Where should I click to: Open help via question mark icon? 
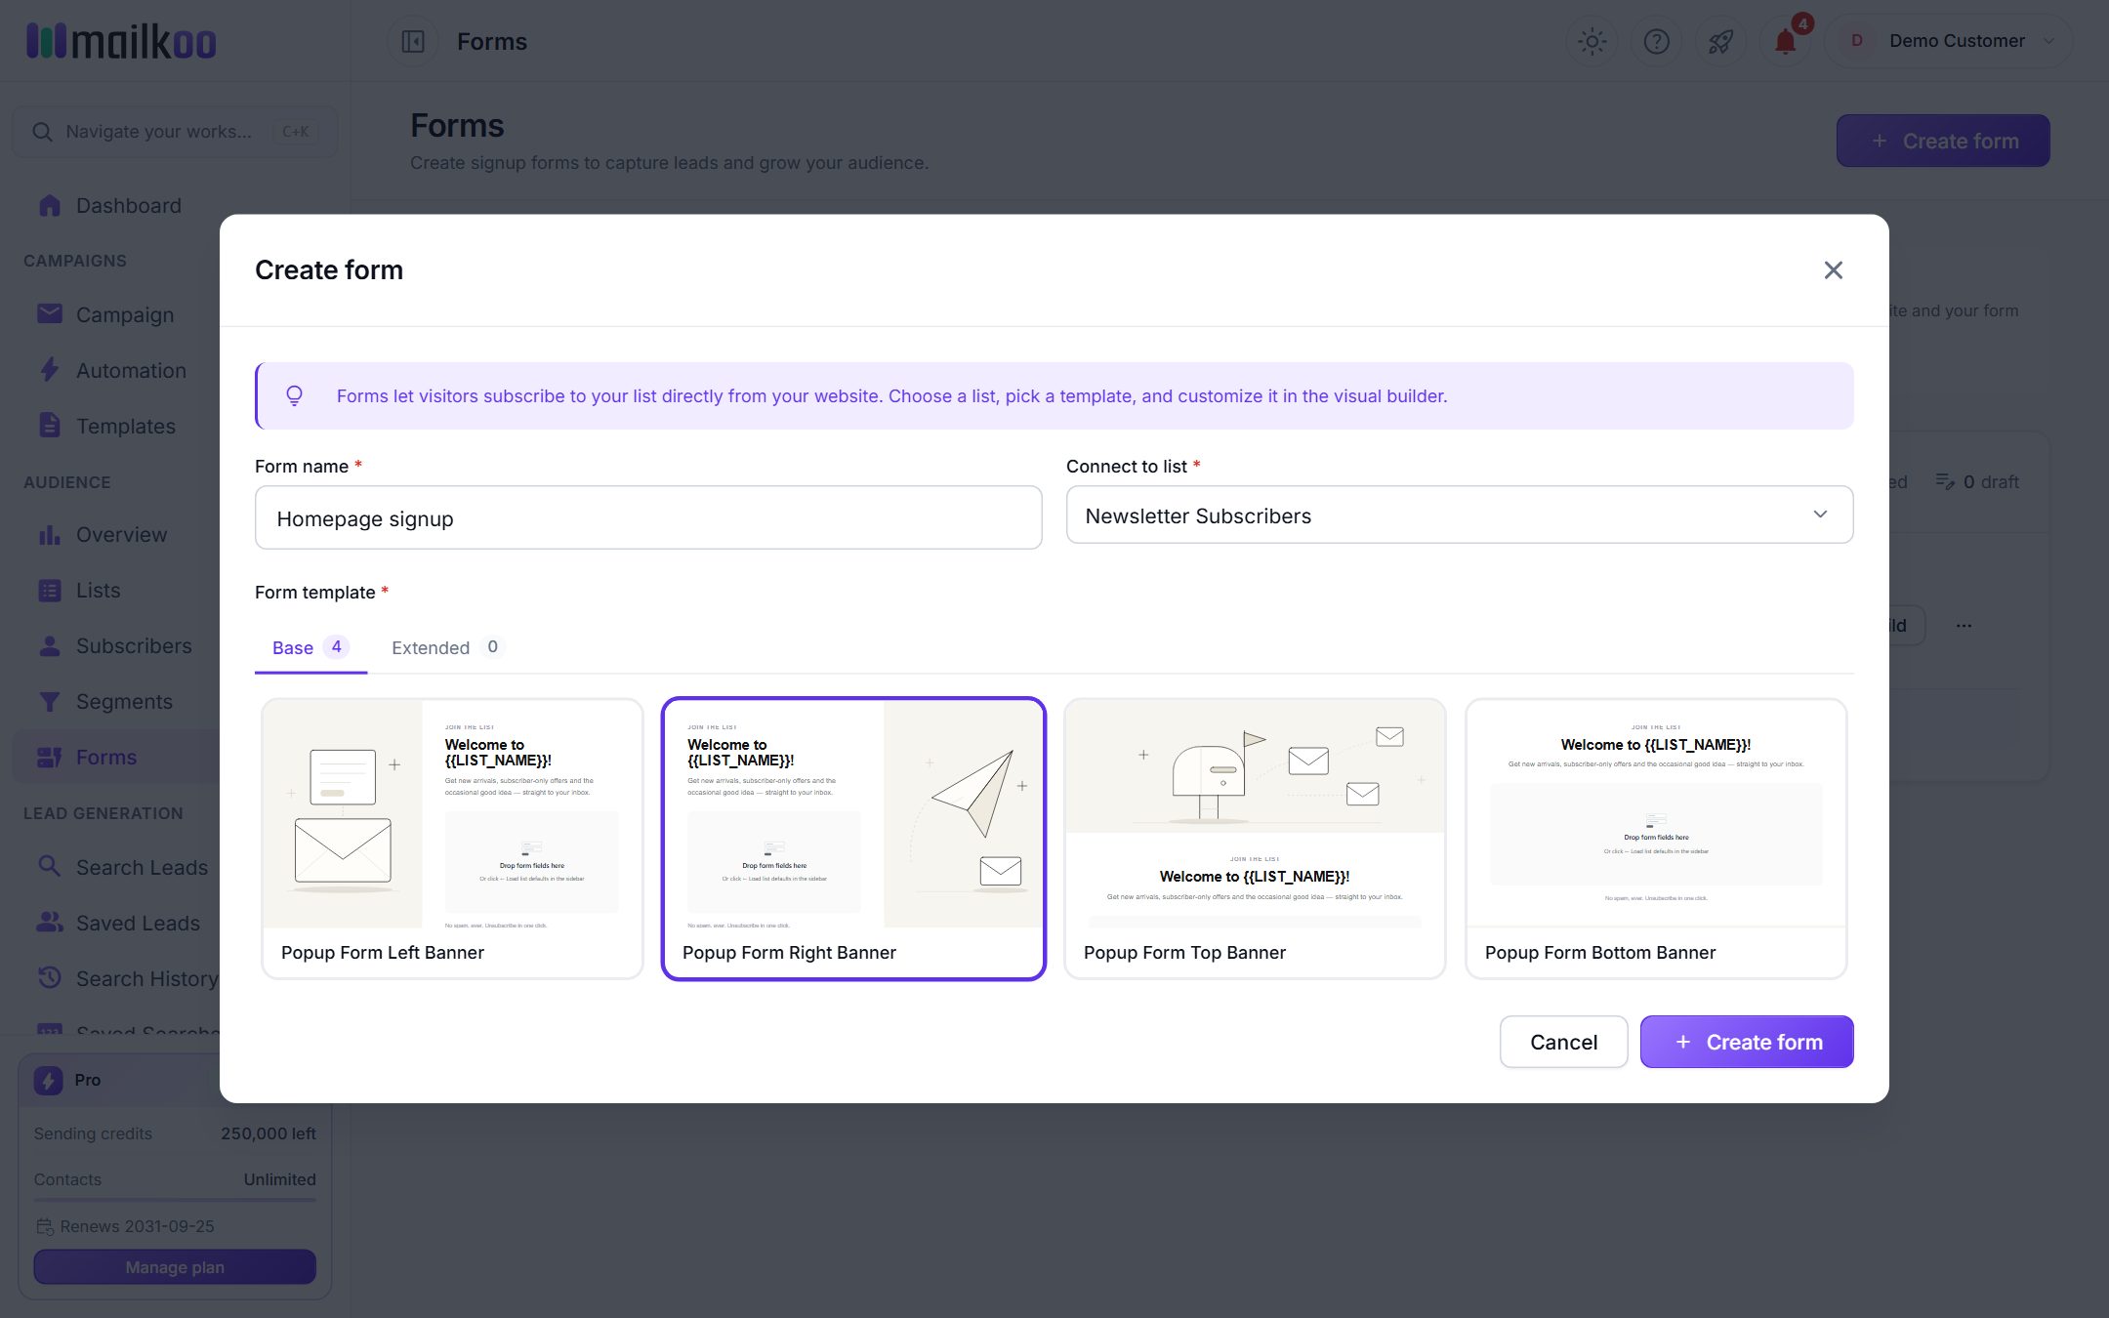[x=1657, y=41]
